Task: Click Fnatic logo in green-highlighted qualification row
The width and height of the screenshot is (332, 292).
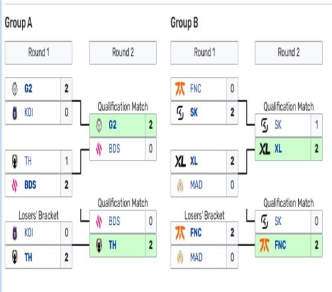Action: pos(264,246)
